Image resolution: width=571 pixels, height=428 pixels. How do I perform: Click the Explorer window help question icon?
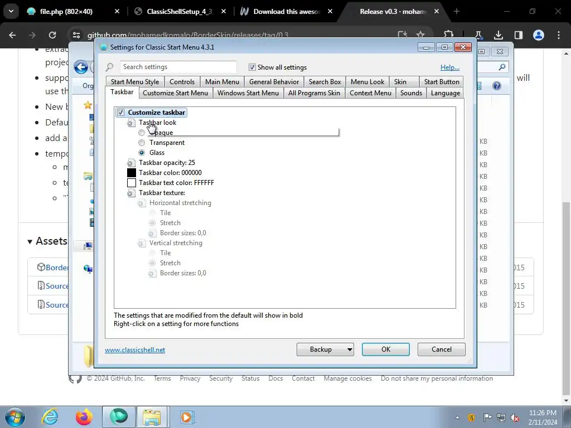(497, 86)
